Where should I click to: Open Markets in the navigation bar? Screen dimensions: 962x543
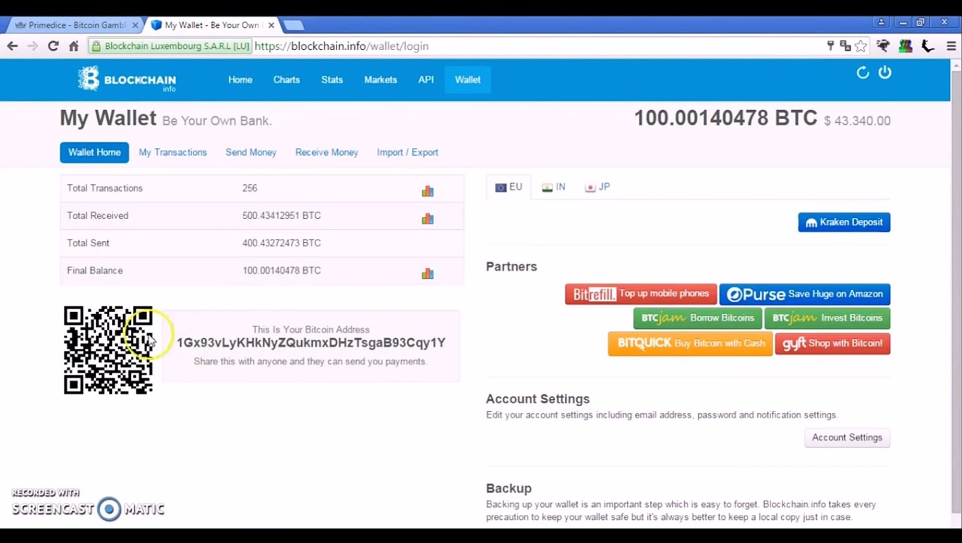[x=381, y=80]
